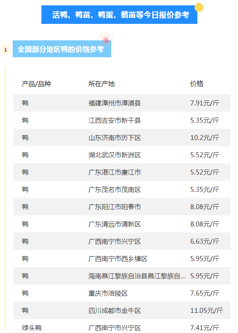Click the 产品/品种 column header

37,84
